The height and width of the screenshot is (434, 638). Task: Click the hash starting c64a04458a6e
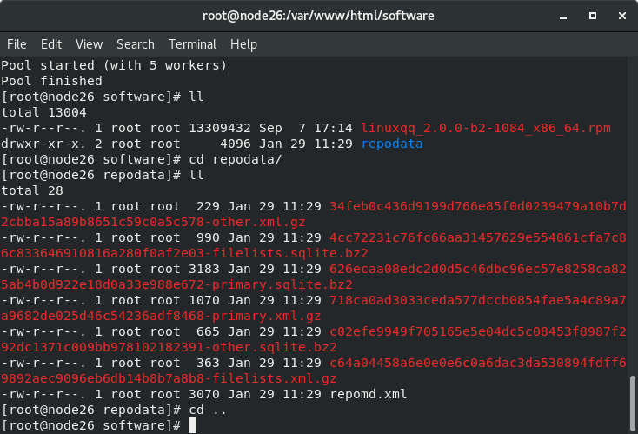click(x=478, y=363)
